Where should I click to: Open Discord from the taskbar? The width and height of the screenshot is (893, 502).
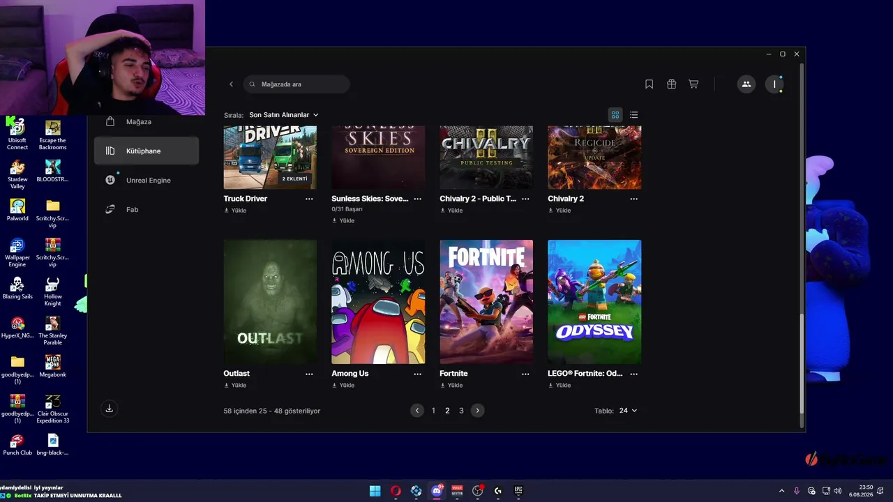click(437, 491)
